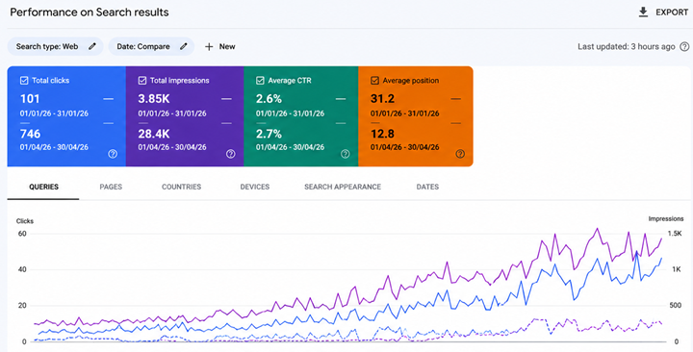Click the Performance on Search results heading
Screen dimensions: 693x352
click(x=90, y=13)
